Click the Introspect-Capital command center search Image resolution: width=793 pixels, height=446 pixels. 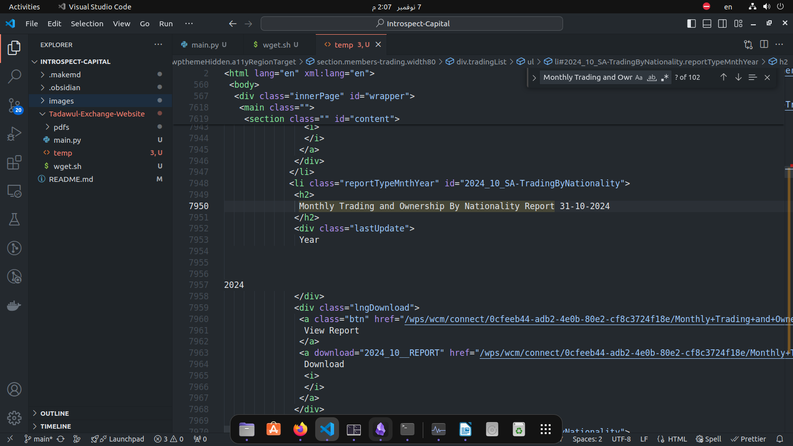coord(412,23)
